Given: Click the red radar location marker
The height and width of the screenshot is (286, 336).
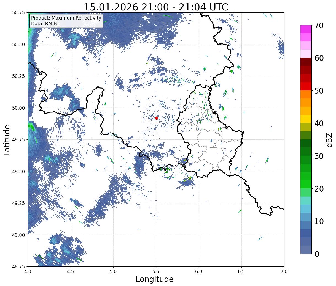Looking at the screenshot, I should [x=157, y=118].
